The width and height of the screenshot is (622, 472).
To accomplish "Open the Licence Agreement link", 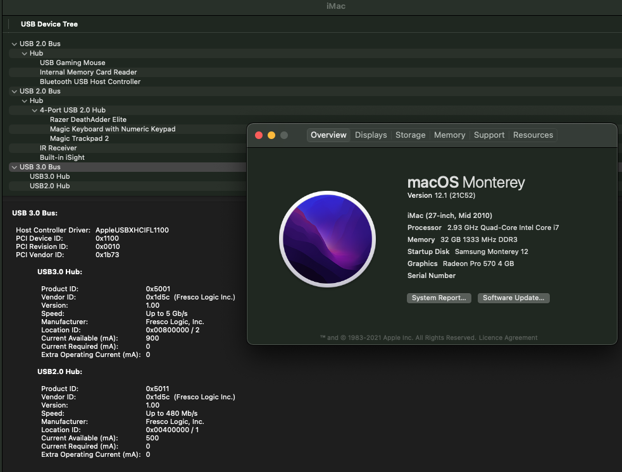I will (508, 337).
